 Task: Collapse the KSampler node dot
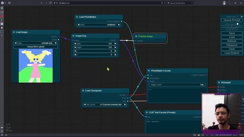click(x=219, y=83)
